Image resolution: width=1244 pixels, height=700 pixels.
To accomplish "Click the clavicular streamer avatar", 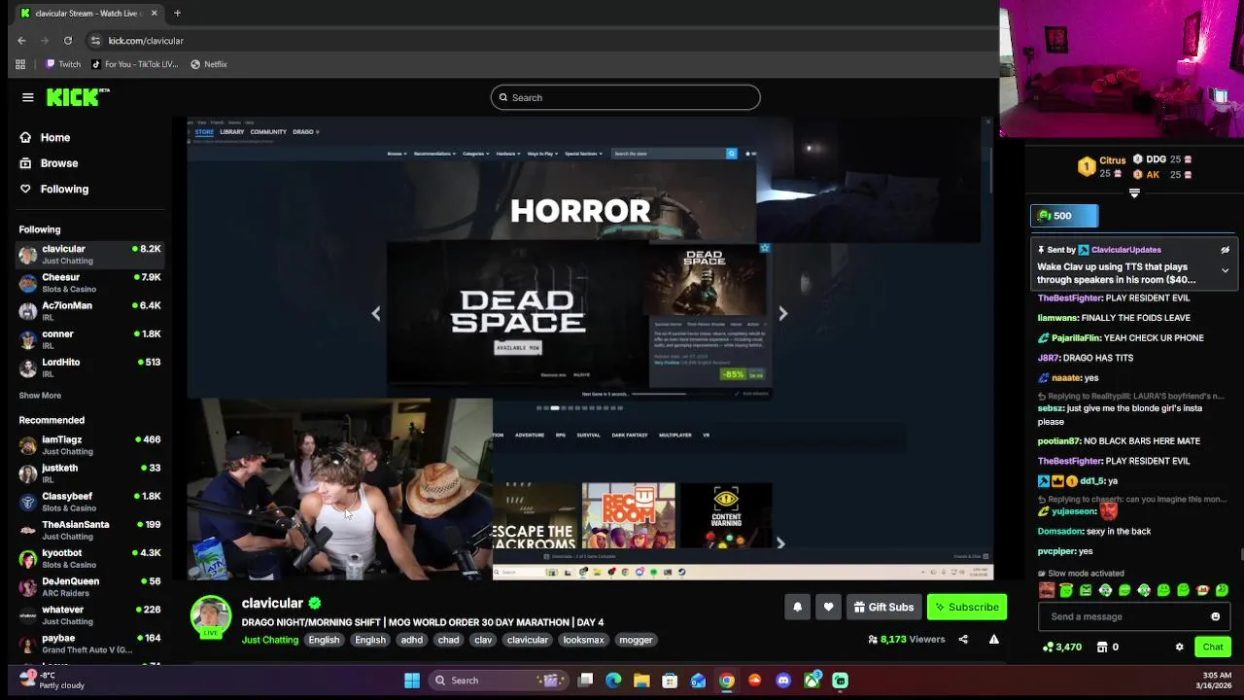I will (211, 616).
